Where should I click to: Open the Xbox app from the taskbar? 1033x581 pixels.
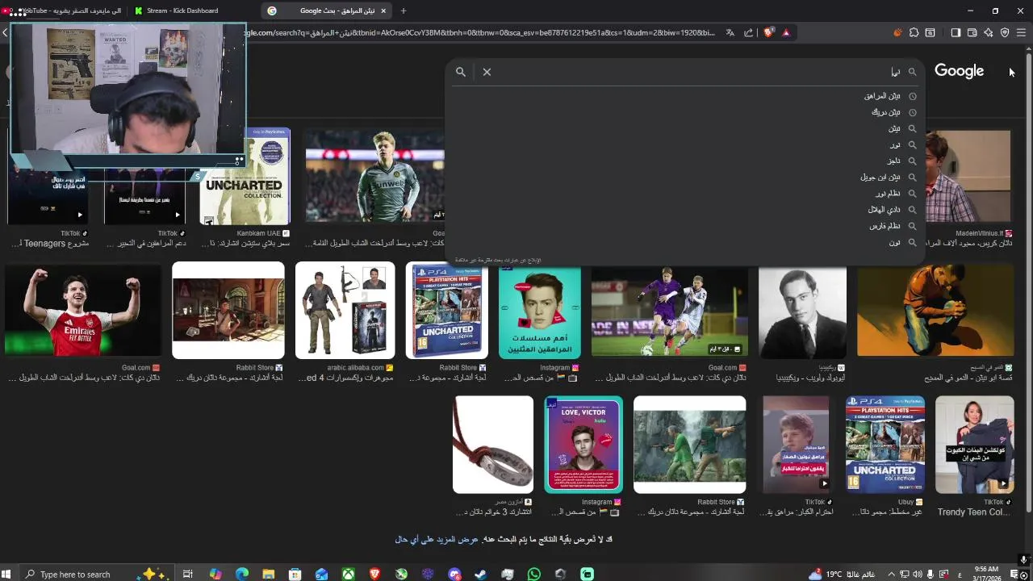click(x=348, y=574)
